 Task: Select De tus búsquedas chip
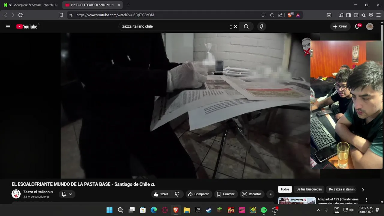coord(309,189)
